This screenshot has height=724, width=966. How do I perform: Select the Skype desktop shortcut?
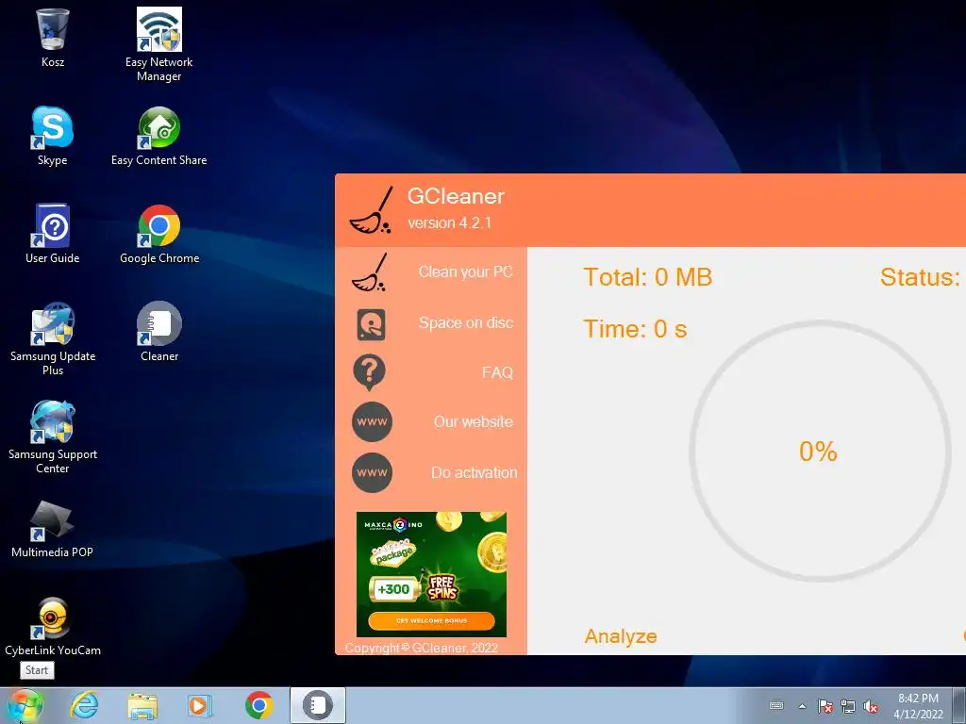[53, 136]
